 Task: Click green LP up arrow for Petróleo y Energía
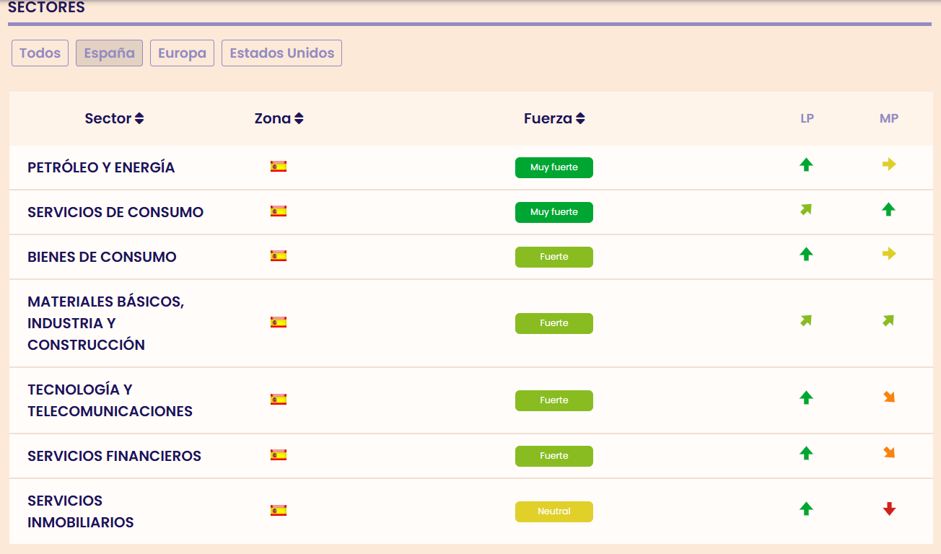click(x=806, y=165)
